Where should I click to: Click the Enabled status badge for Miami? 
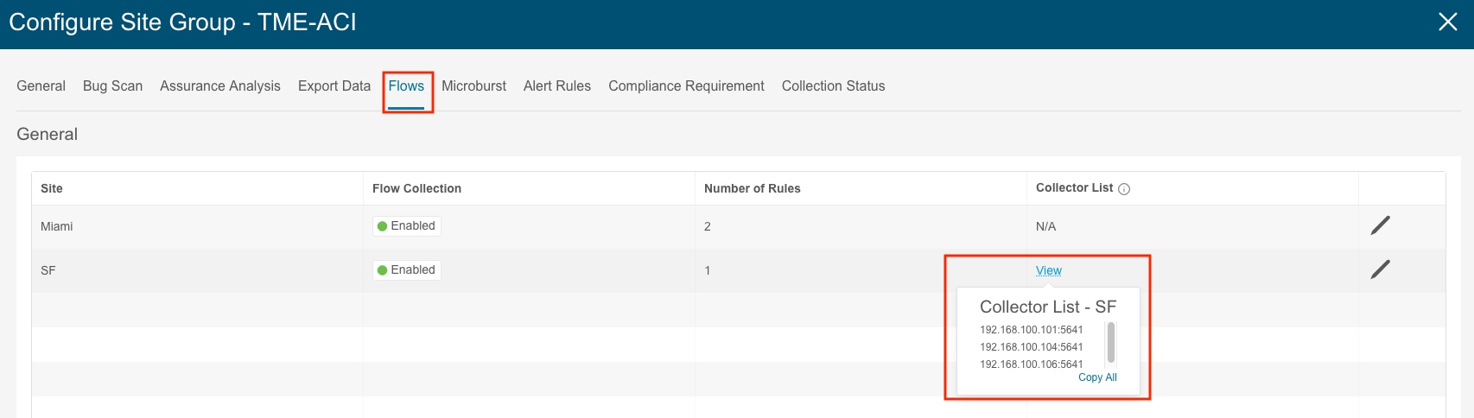[407, 226]
